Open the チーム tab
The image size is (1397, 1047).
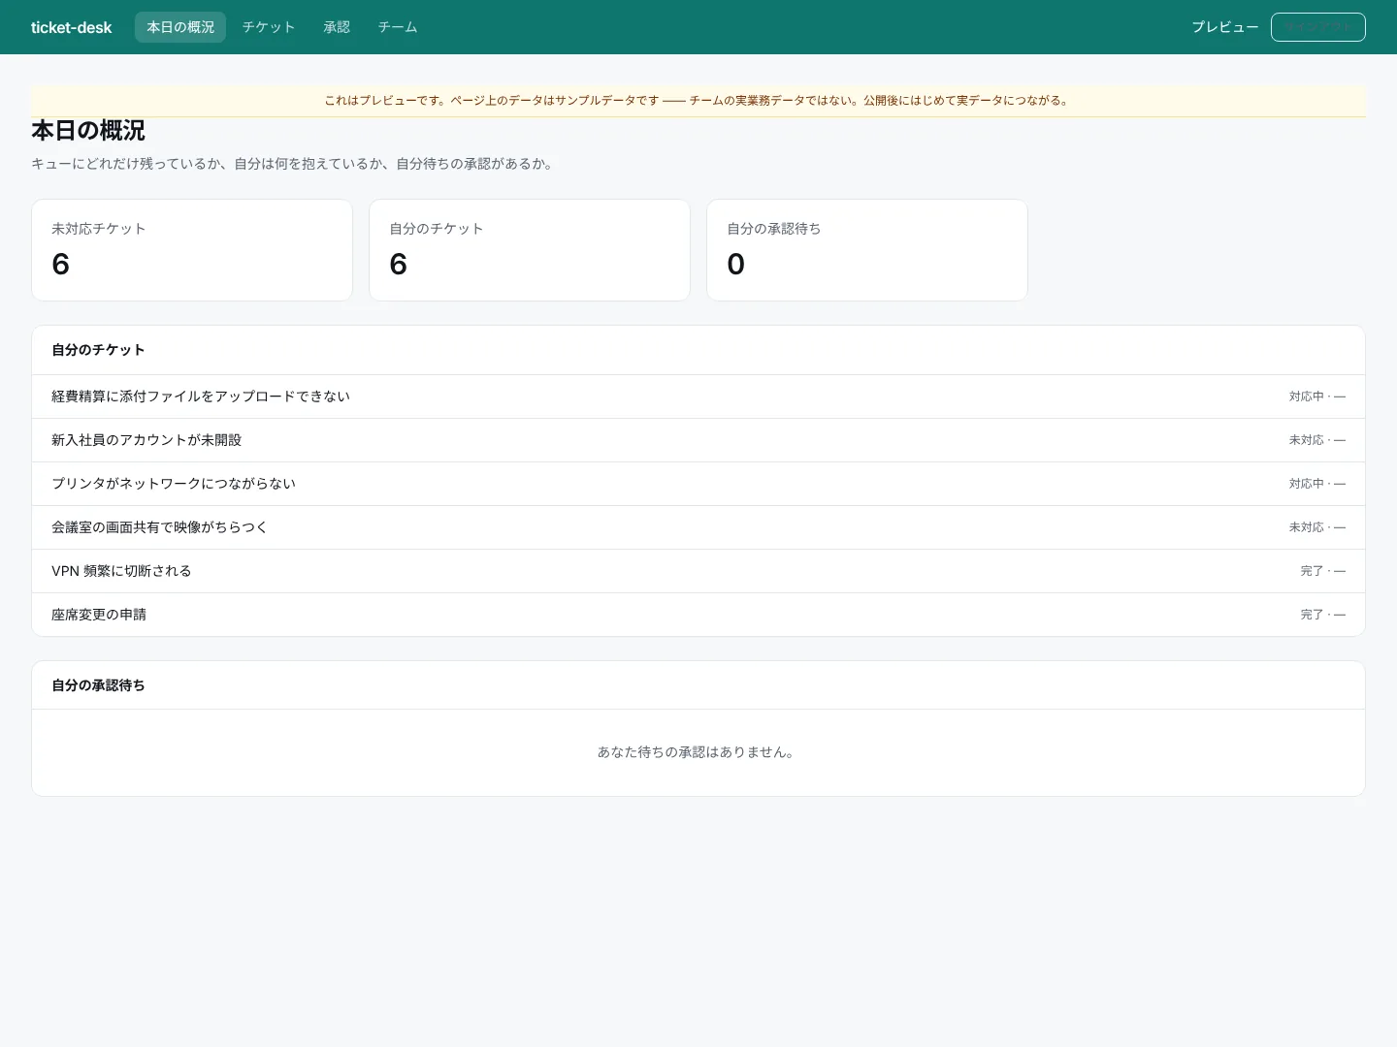(x=398, y=27)
